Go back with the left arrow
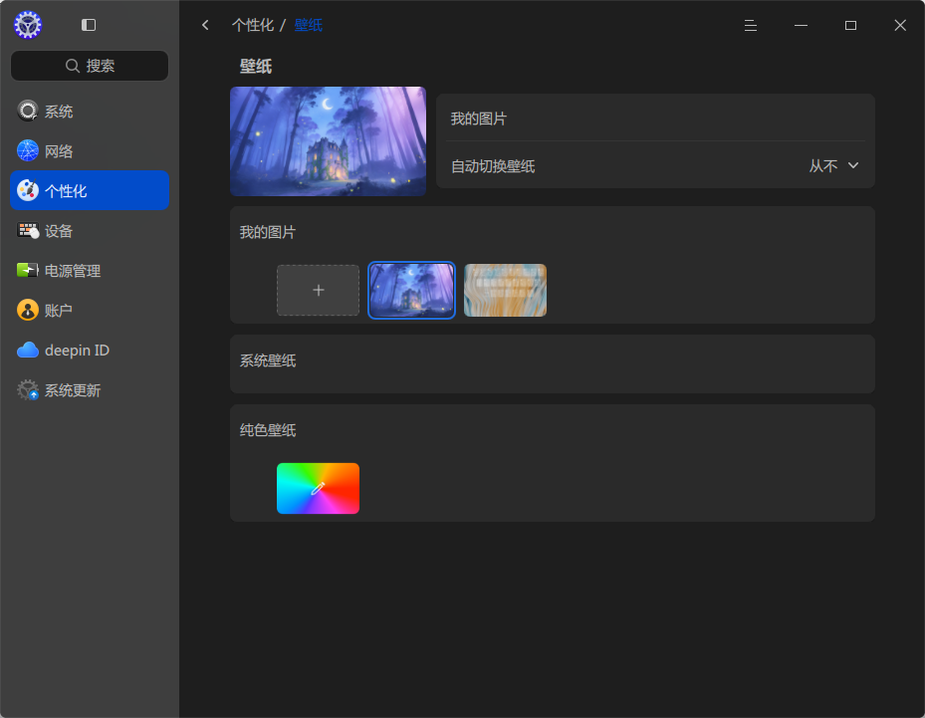This screenshot has width=925, height=718. pyautogui.click(x=205, y=25)
